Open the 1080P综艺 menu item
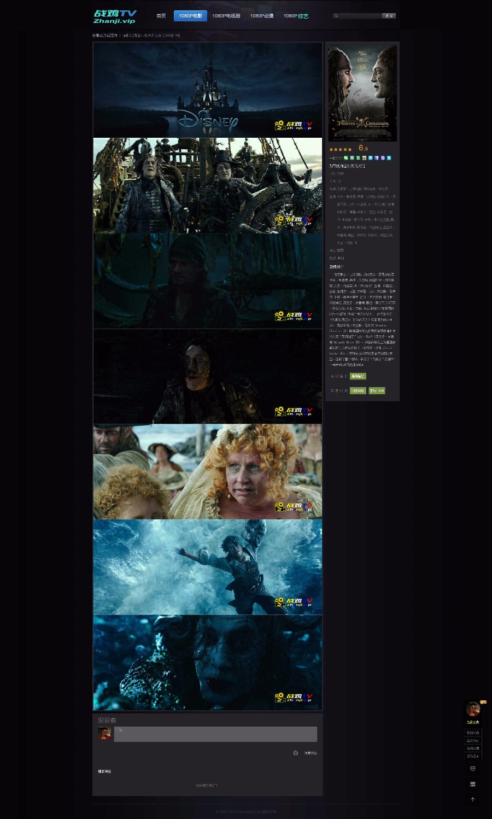492x819 pixels. pos(296,16)
